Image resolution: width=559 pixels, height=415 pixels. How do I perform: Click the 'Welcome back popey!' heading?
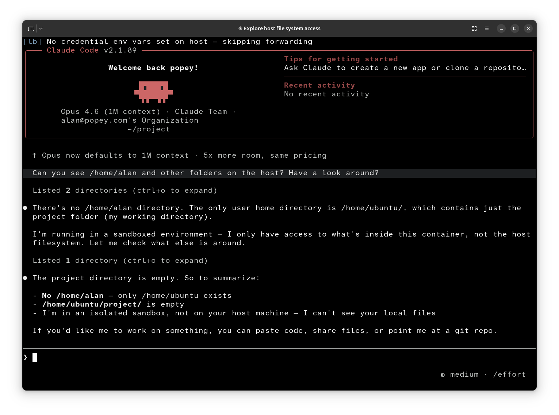pyautogui.click(x=153, y=68)
